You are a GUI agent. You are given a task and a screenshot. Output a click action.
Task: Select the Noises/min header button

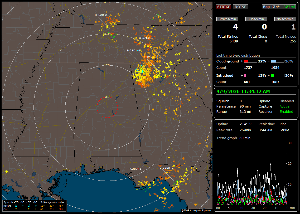285,19
